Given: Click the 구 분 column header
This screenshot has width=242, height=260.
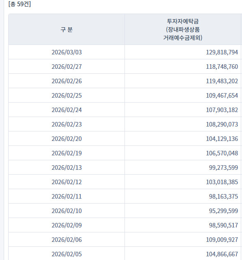Looking at the screenshot, I should 66,30.
